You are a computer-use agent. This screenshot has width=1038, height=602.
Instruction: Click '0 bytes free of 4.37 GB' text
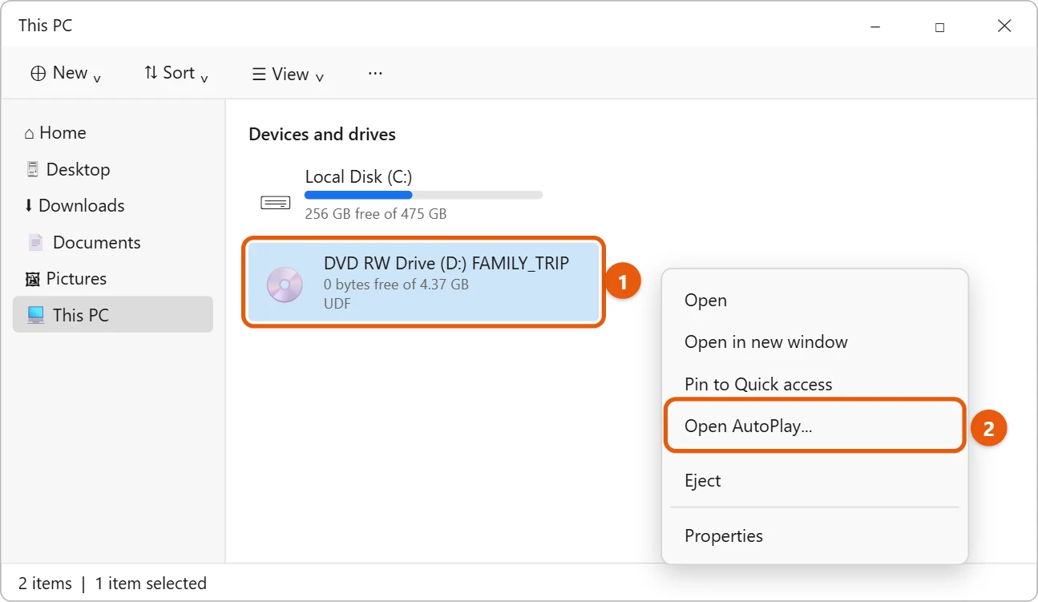(x=396, y=285)
